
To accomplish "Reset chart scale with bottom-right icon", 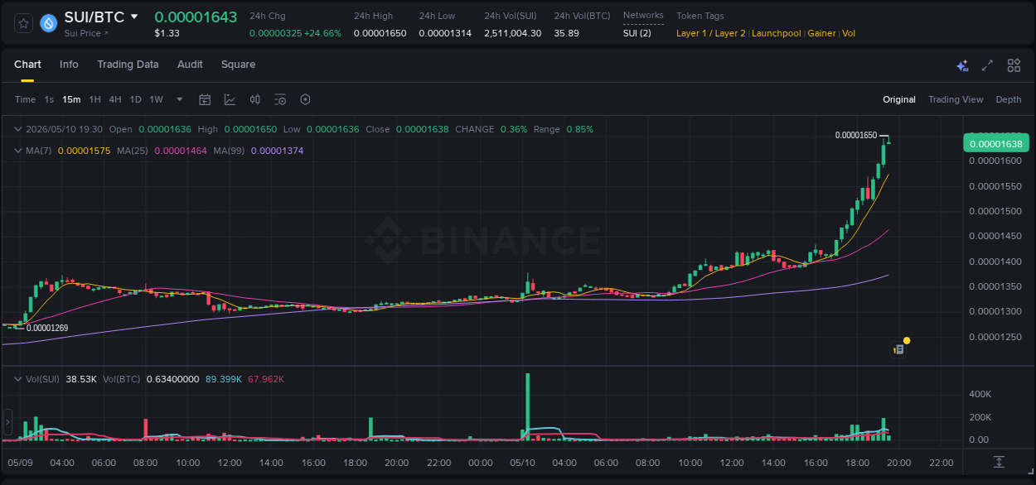I will click(1000, 462).
